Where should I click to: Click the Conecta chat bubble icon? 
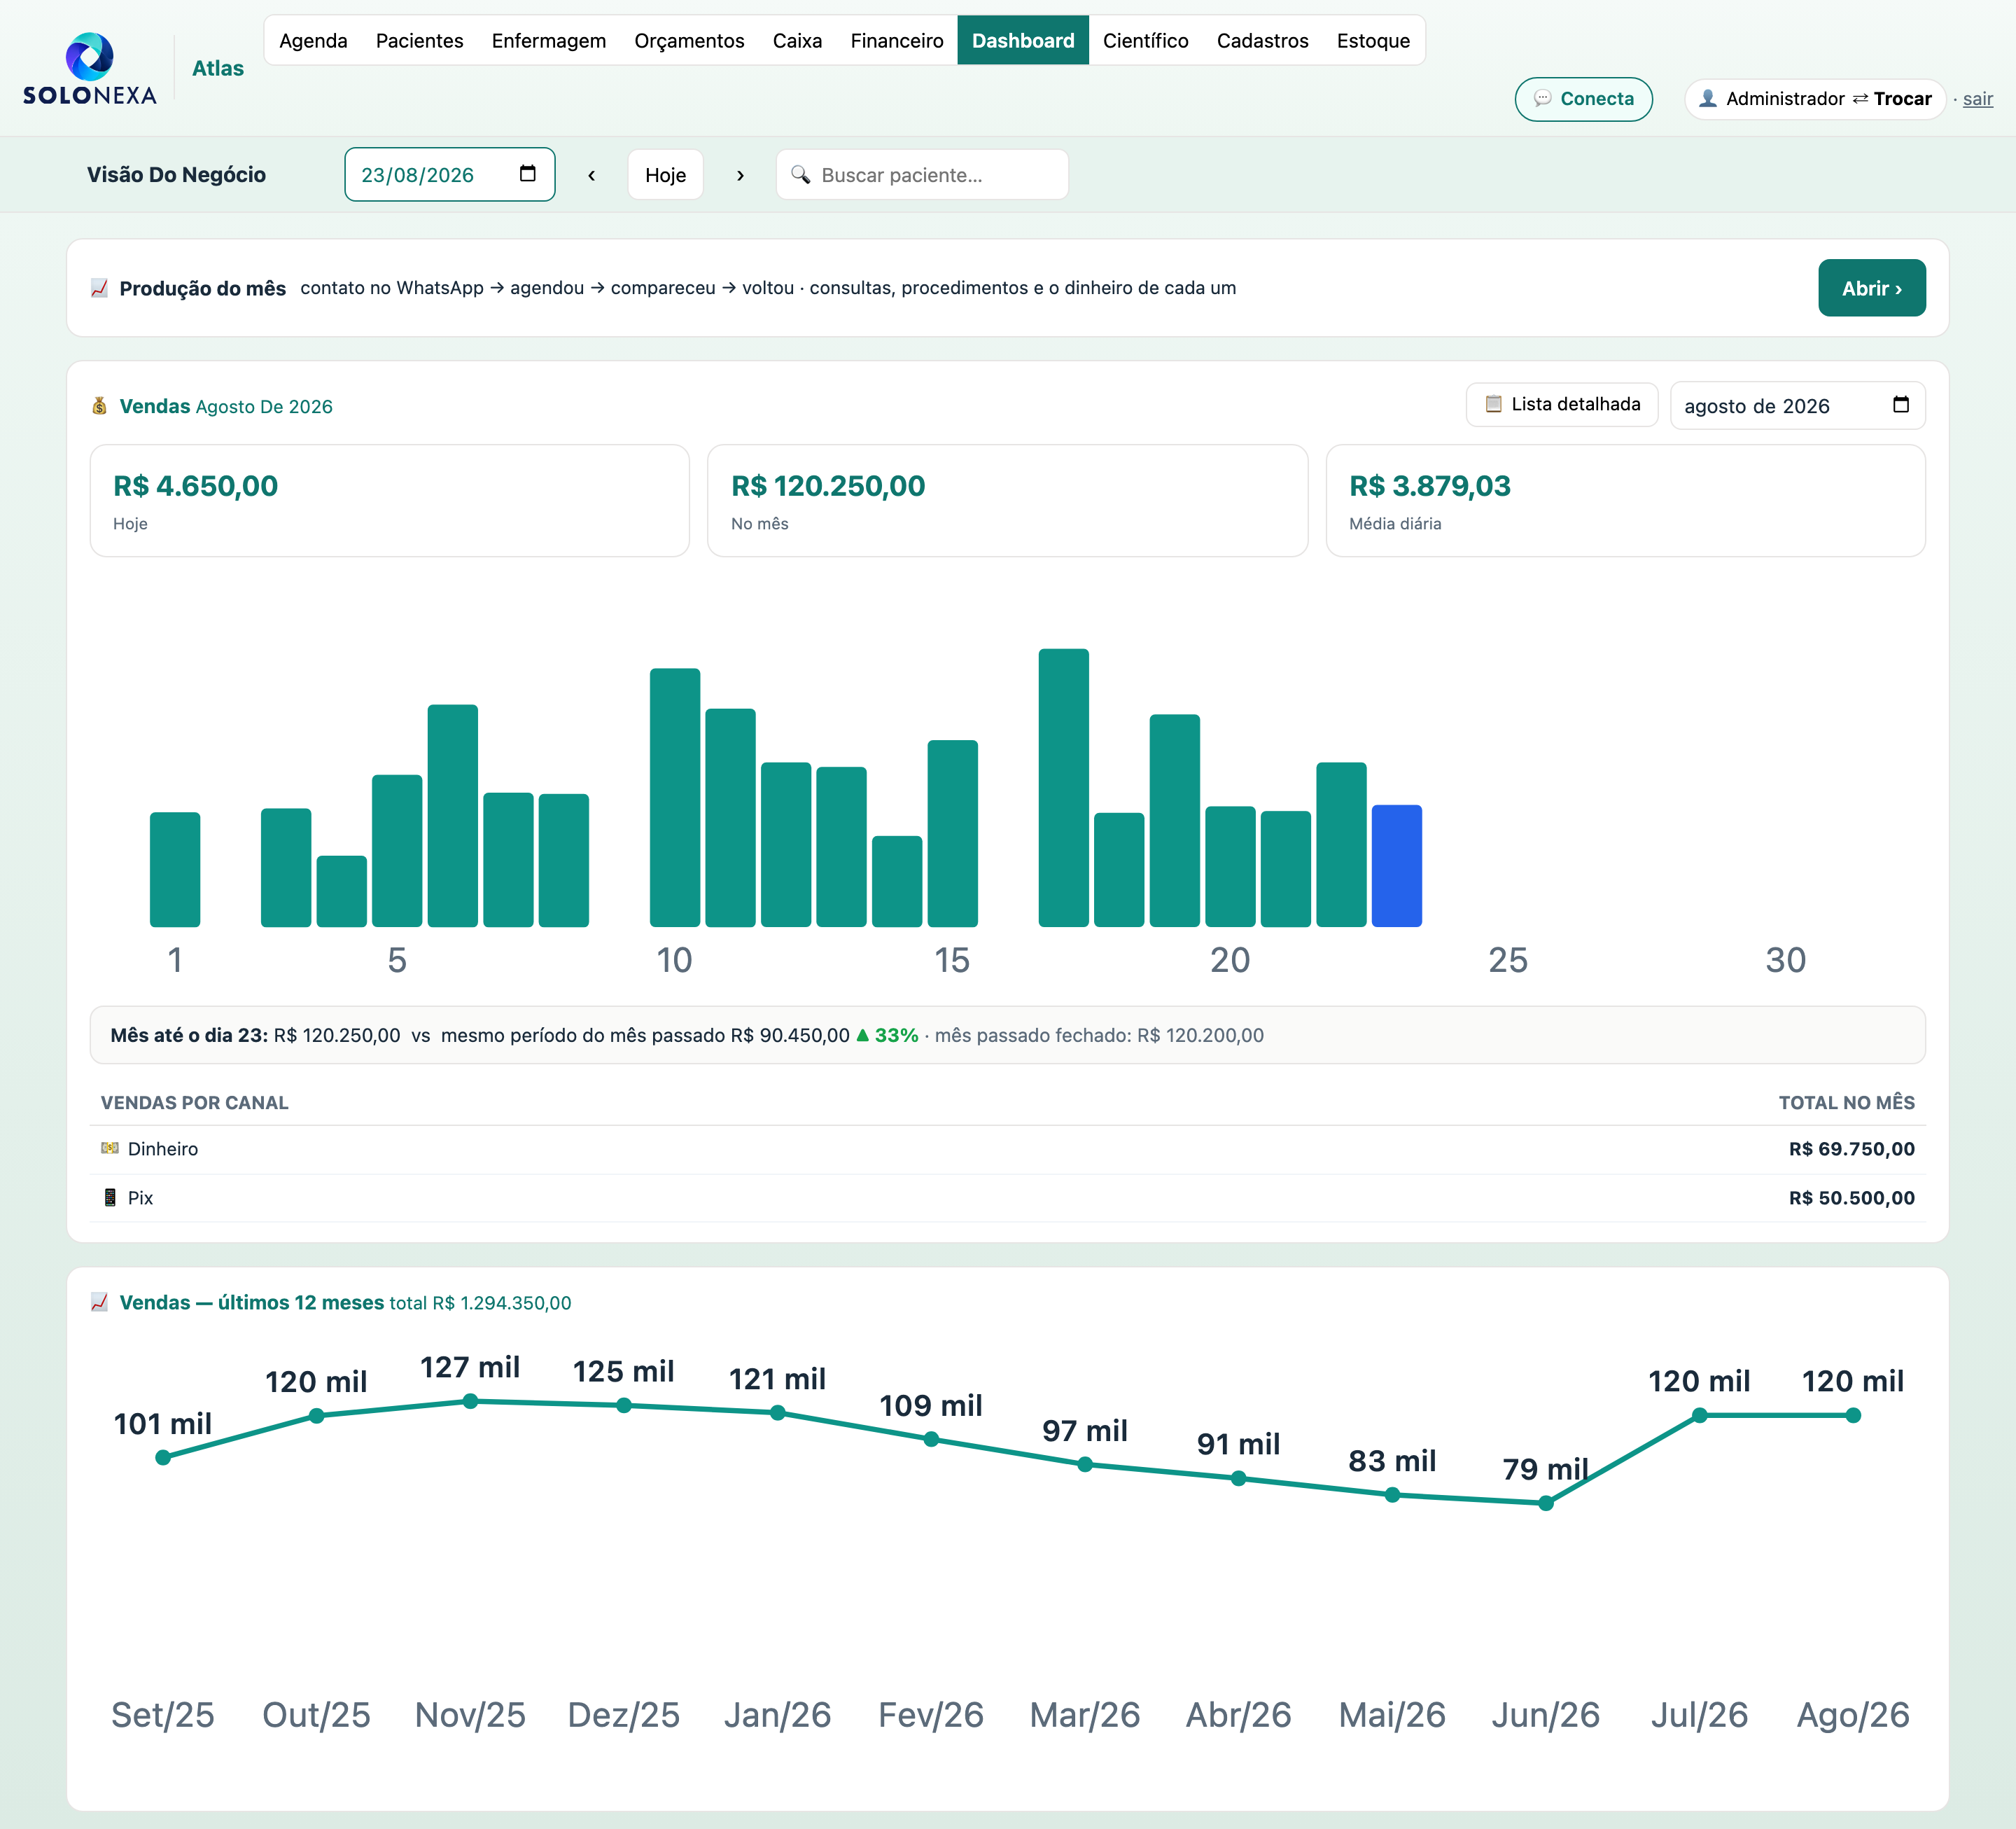[x=1542, y=98]
